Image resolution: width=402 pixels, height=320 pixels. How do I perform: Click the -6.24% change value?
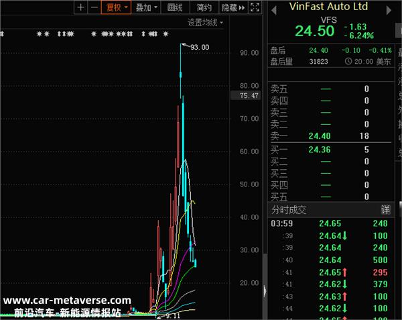359,36
